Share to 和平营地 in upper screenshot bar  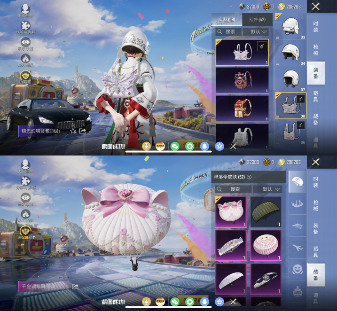[146, 146]
